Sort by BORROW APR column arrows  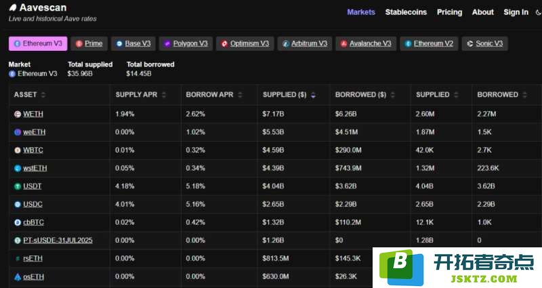click(240, 95)
